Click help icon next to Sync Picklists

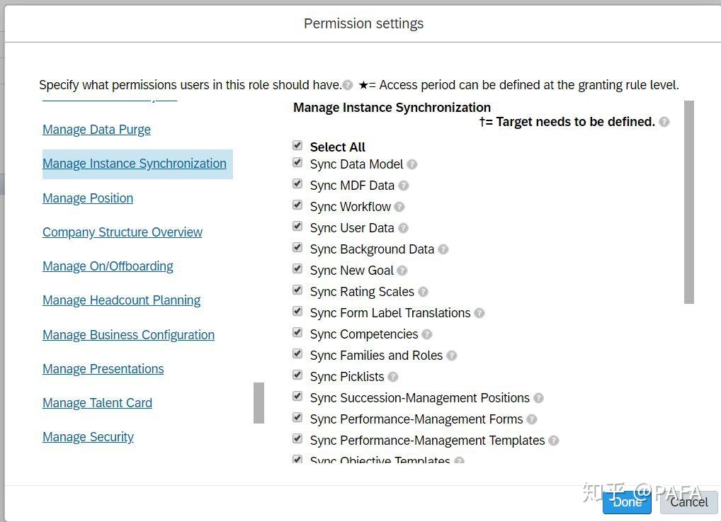pyautogui.click(x=392, y=377)
